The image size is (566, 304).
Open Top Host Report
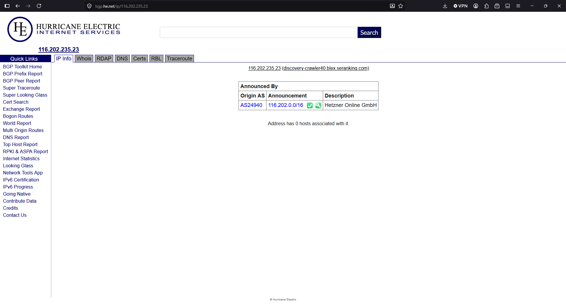(x=20, y=144)
